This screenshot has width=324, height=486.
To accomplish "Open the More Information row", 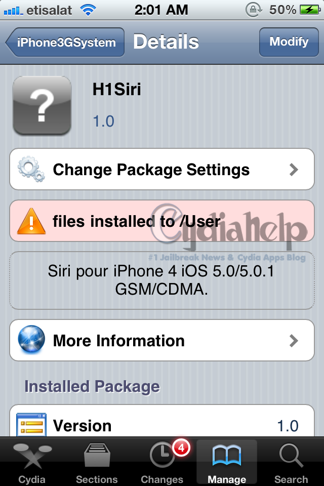I will 162,340.
